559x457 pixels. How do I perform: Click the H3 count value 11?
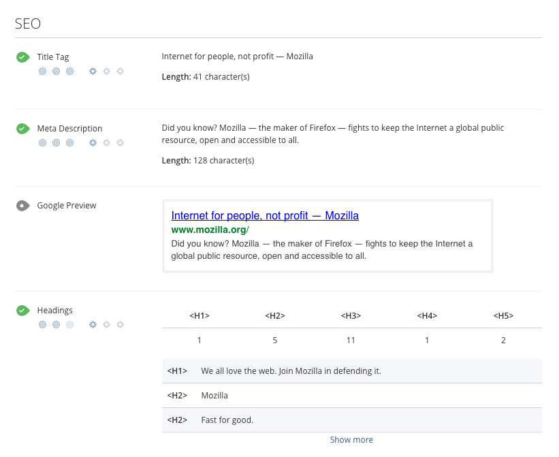point(351,341)
